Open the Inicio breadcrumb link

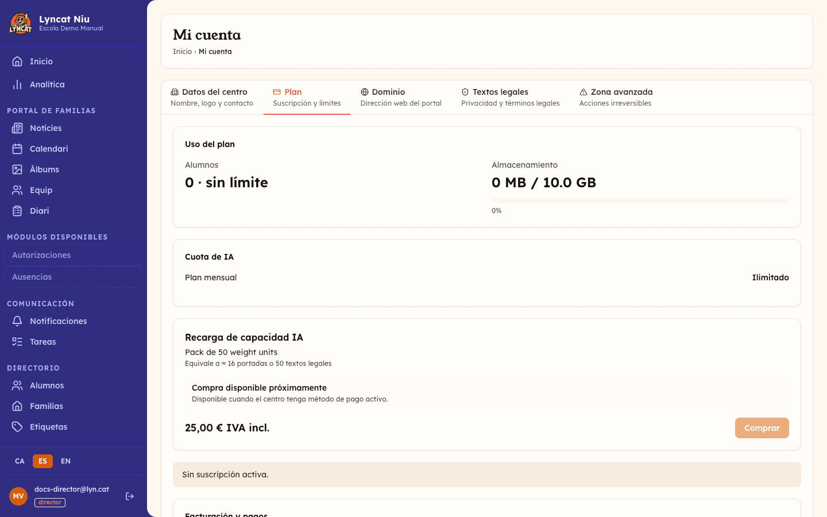click(x=182, y=52)
